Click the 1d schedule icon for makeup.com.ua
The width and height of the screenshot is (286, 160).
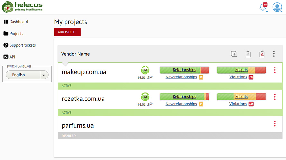(145, 70)
